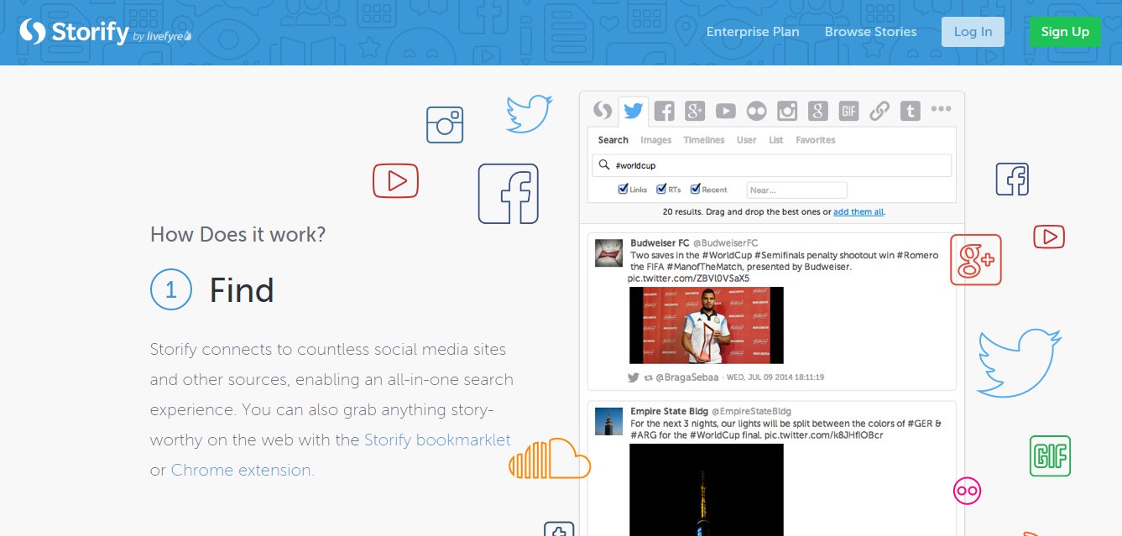Open the Storify source tab icon

[602, 110]
